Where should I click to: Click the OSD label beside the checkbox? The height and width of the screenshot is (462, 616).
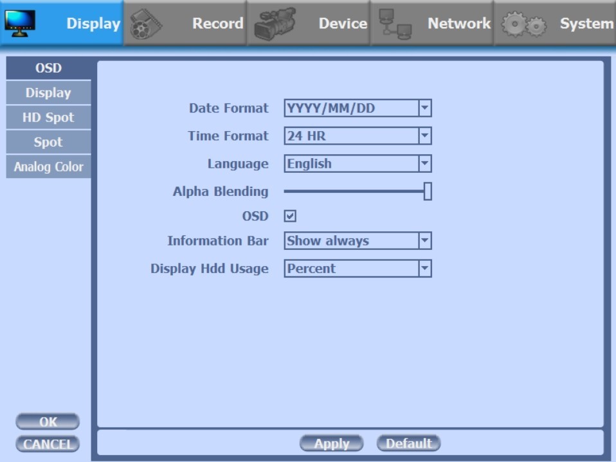click(255, 216)
